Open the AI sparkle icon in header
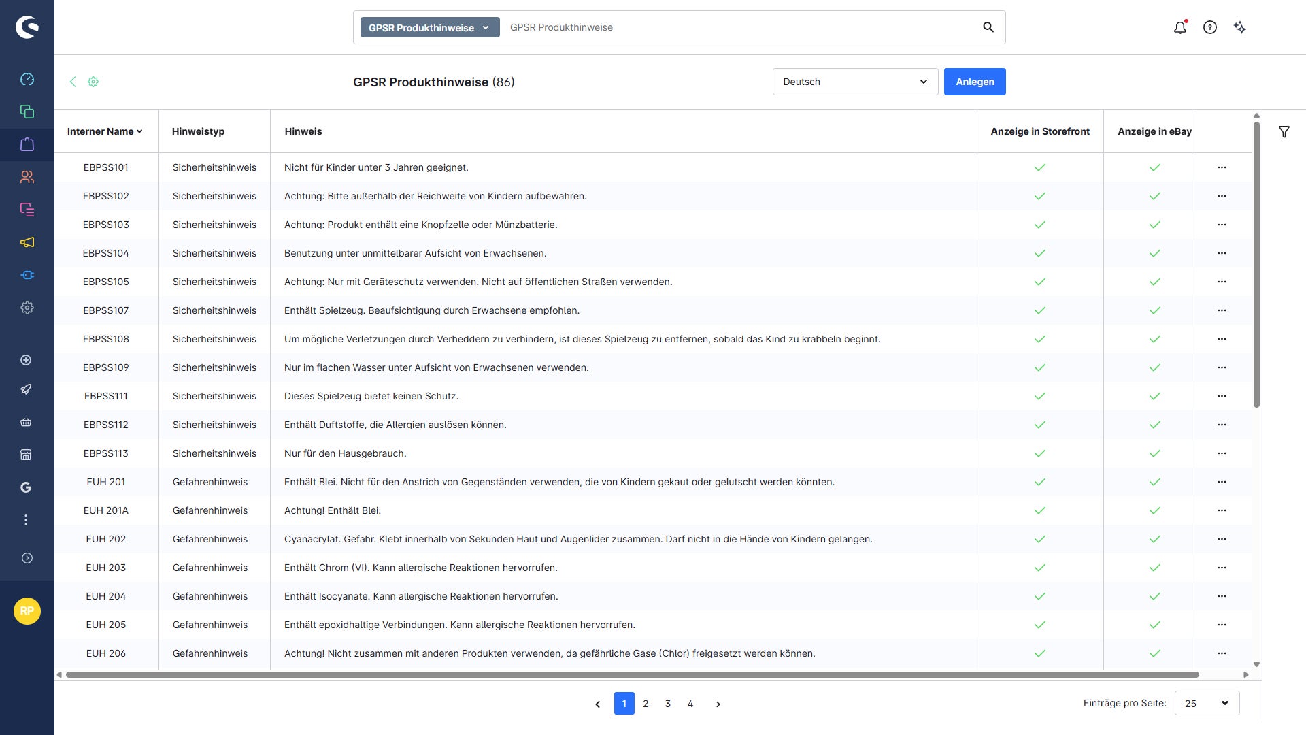Image resolution: width=1306 pixels, height=735 pixels. (x=1240, y=27)
